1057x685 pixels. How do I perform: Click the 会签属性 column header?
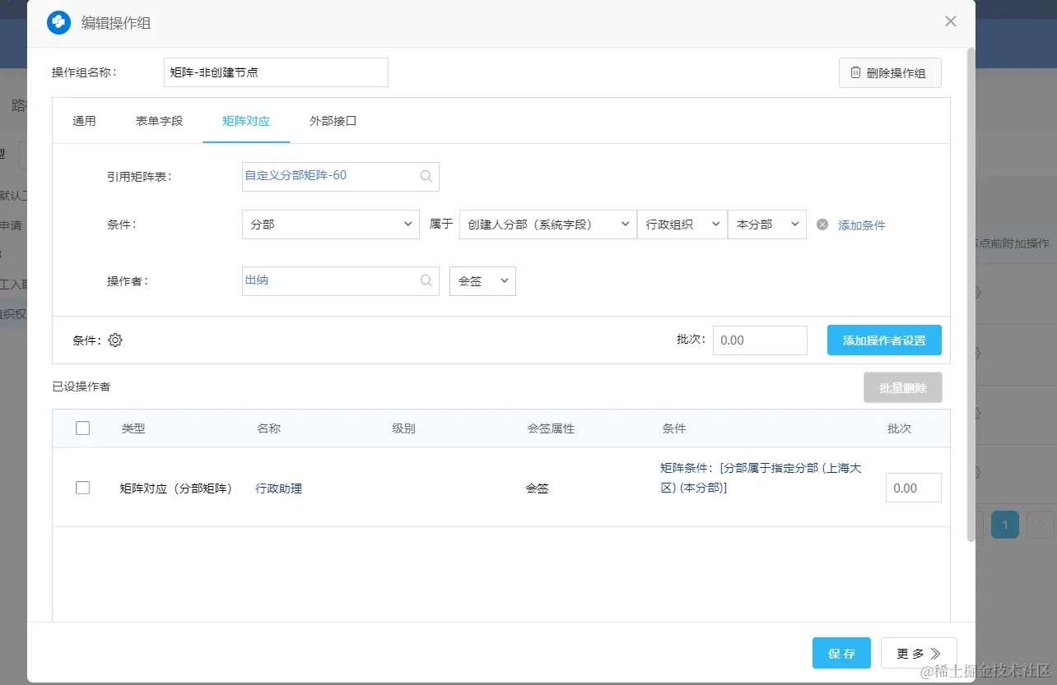pos(551,428)
